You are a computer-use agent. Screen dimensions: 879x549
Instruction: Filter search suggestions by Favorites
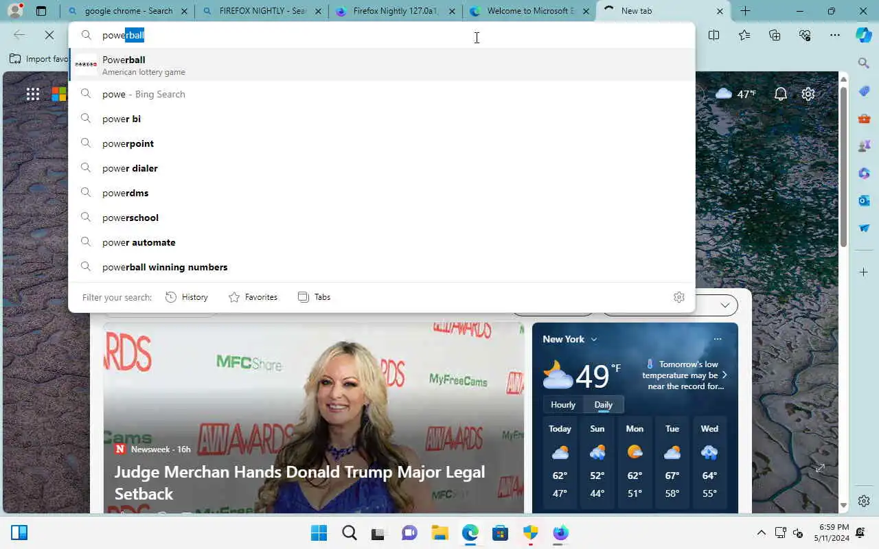pos(253,297)
